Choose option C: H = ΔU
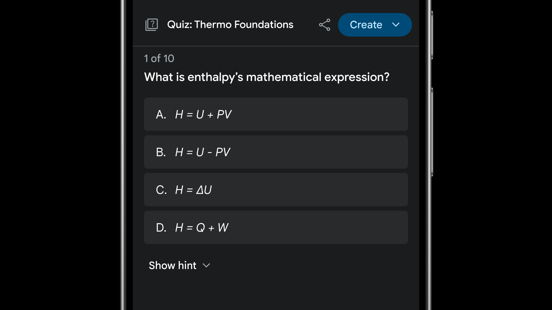 click(276, 190)
